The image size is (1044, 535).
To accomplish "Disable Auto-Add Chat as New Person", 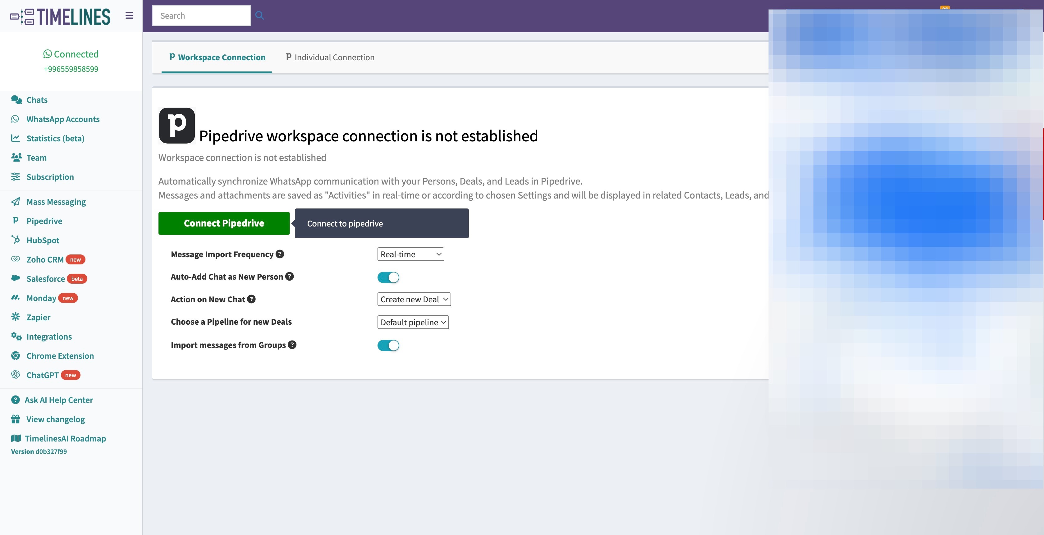I will [388, 277].
